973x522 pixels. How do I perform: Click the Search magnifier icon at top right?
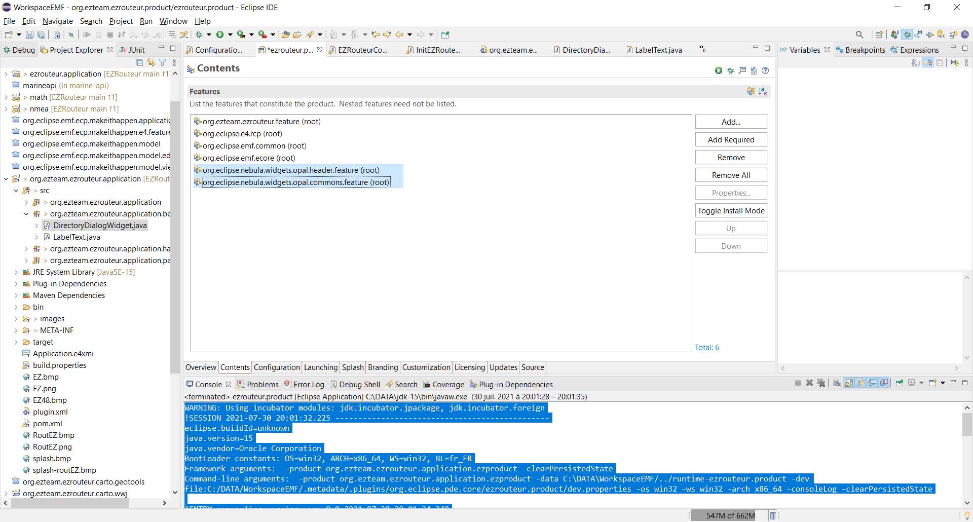pyautogui.click(x=859, y=34)
